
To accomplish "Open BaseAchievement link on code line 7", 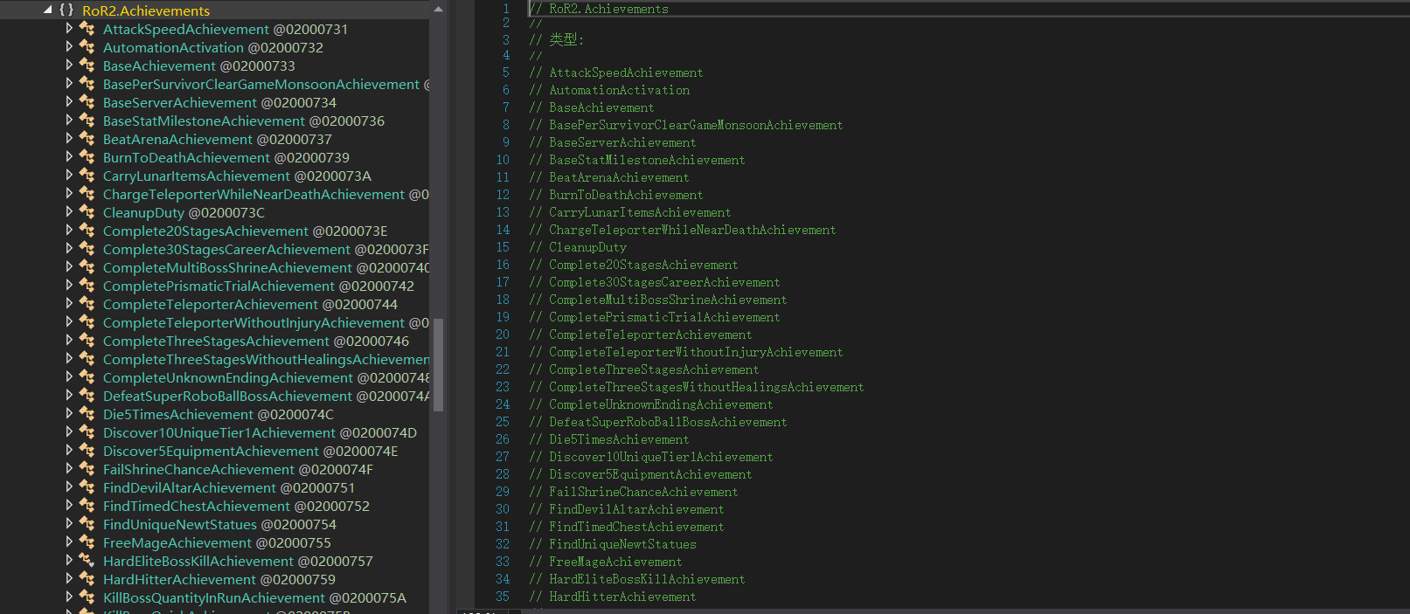I will (x=601, y=107).
